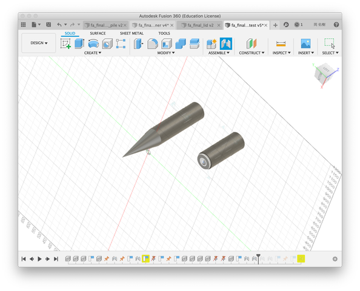Image resolution: width=360 pixels, height=291 pixels.
Task: Select the Press Pull tool
Action: [x=138, y=44]
